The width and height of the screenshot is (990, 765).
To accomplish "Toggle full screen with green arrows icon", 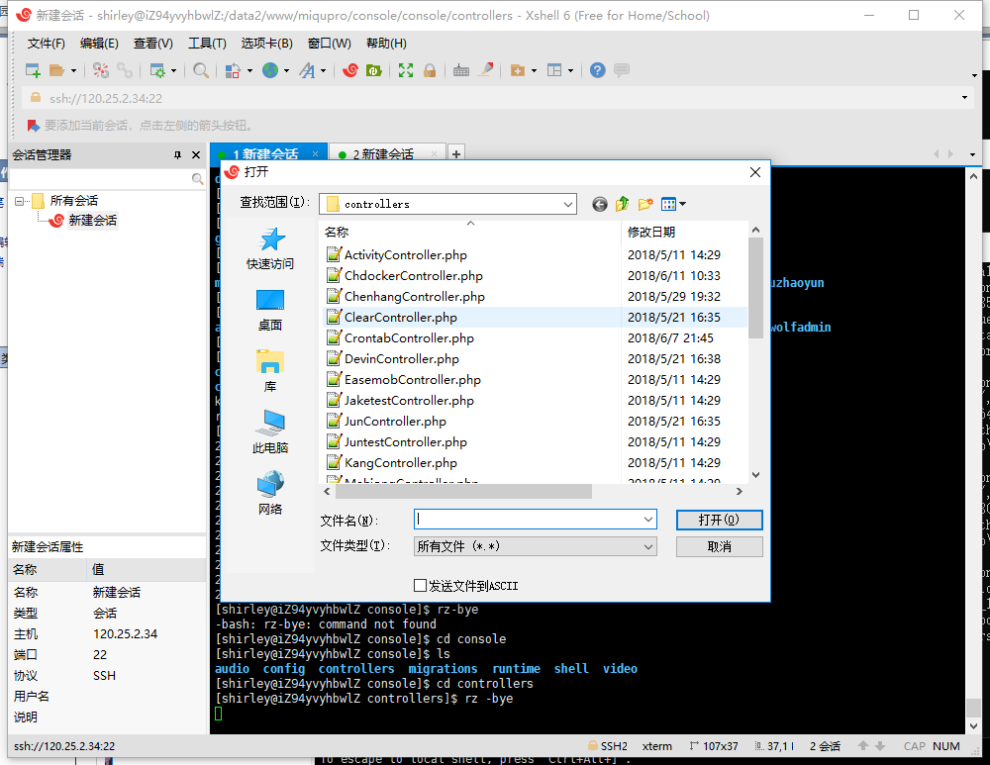I will [406, 70].
